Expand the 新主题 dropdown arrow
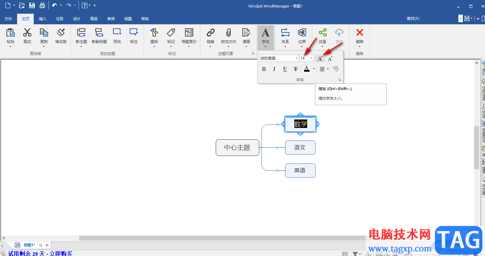The height and width of the screenshot is (256, 485). (81, 46)
